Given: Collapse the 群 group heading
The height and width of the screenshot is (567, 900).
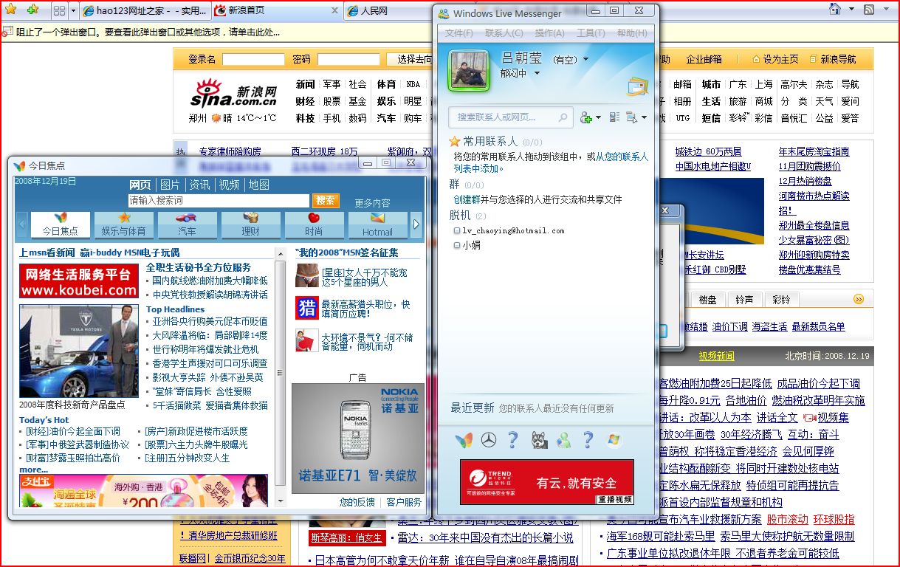Looking at the screenshot, I should click(x=454, y=185).
